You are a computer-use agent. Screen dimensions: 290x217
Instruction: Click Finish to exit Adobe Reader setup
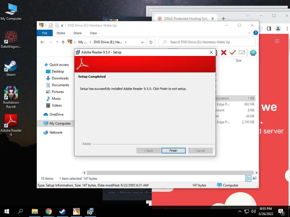pos(173,151)
